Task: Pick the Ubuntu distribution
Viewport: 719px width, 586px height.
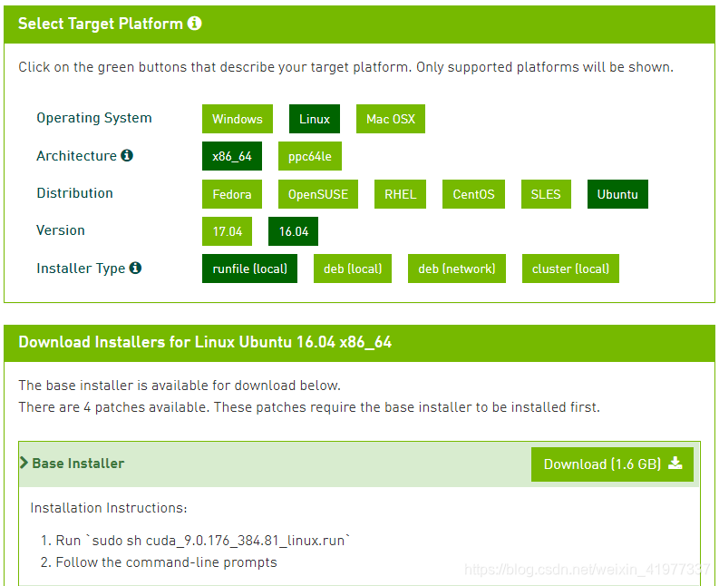Action: click(617, 194)
